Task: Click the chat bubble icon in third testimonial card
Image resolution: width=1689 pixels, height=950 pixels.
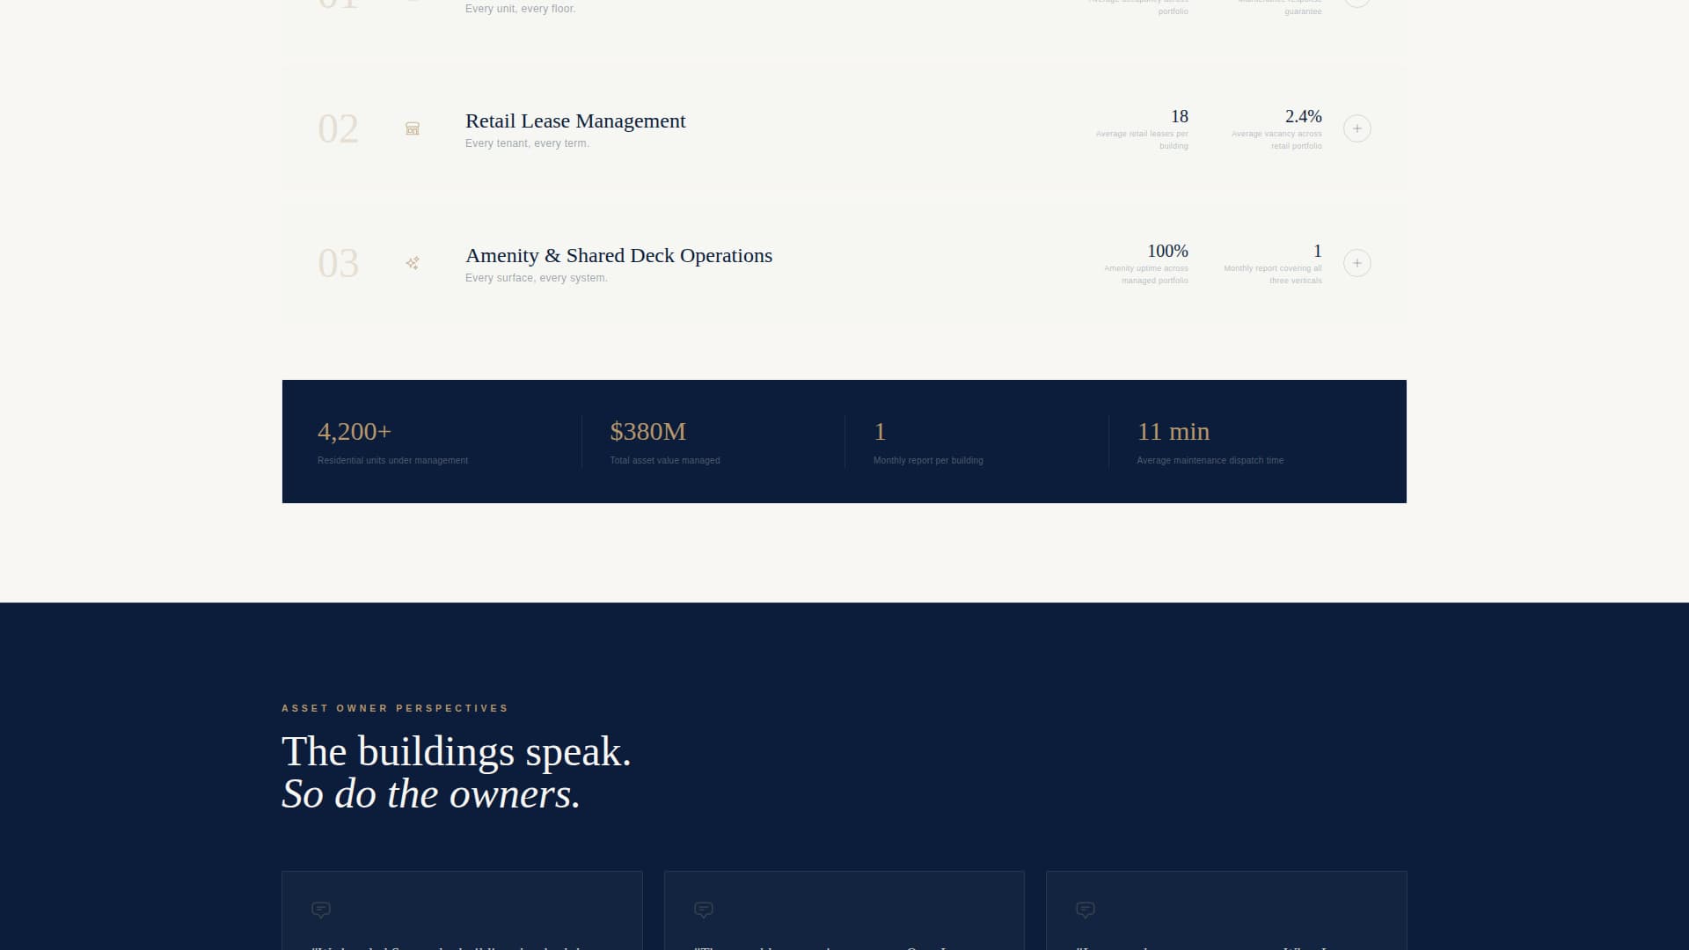Action: pyautogui.click(x=1085, y=909)
